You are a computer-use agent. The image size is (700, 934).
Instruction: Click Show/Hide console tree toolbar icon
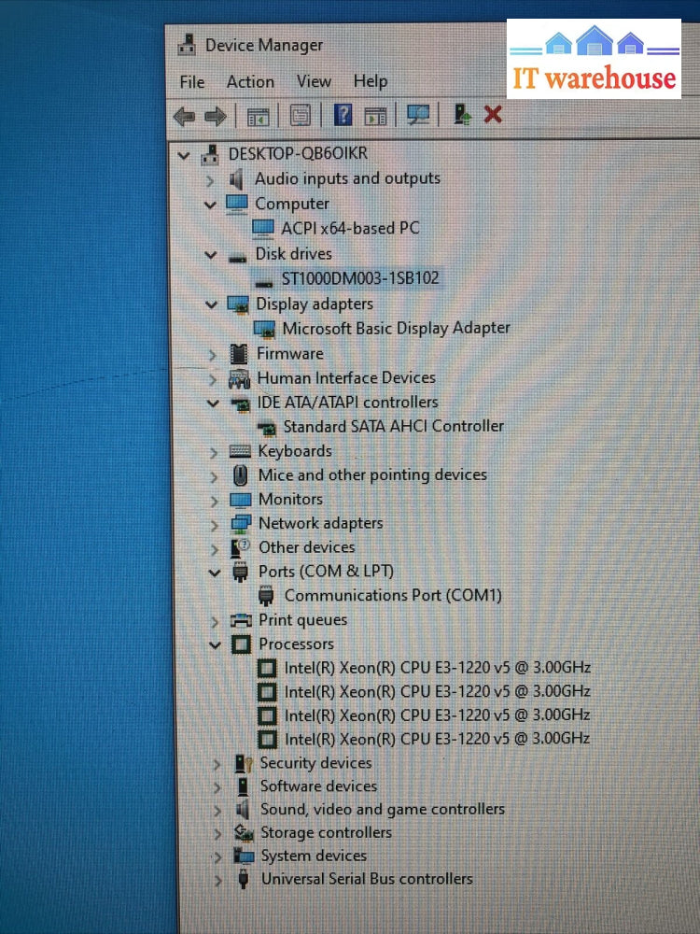[x=258, y=116]
